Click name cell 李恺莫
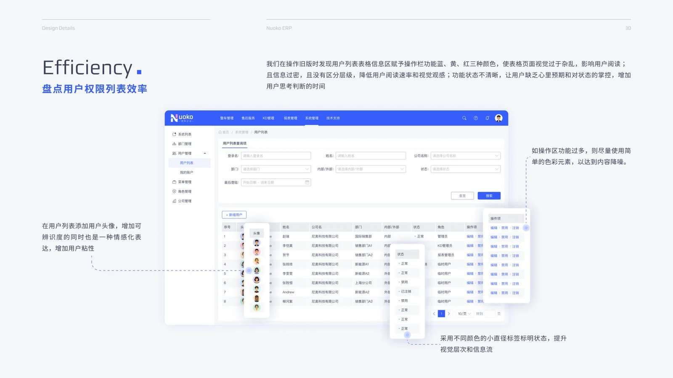Screen dimensions: 673x378 click(288, 246)
